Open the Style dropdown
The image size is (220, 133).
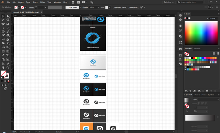110,7
